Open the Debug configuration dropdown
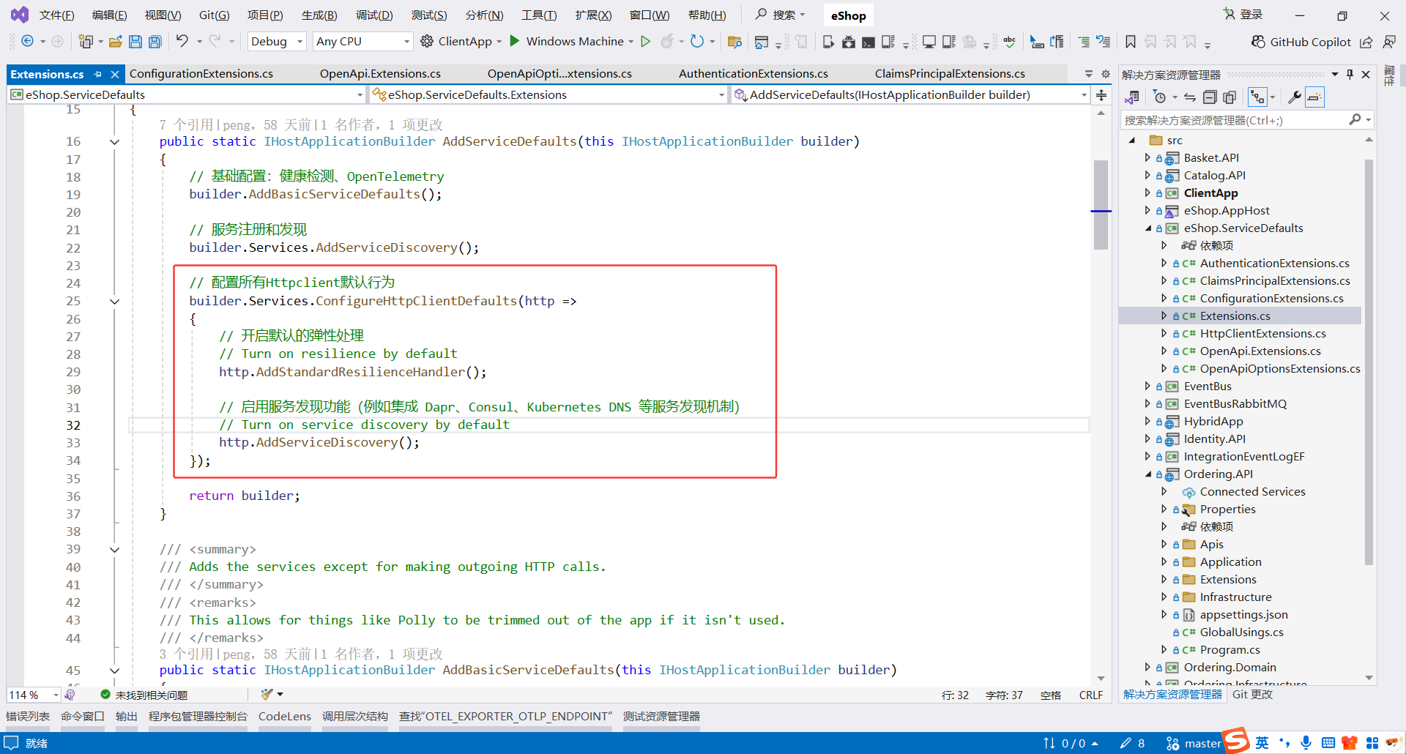 [277, 42]
